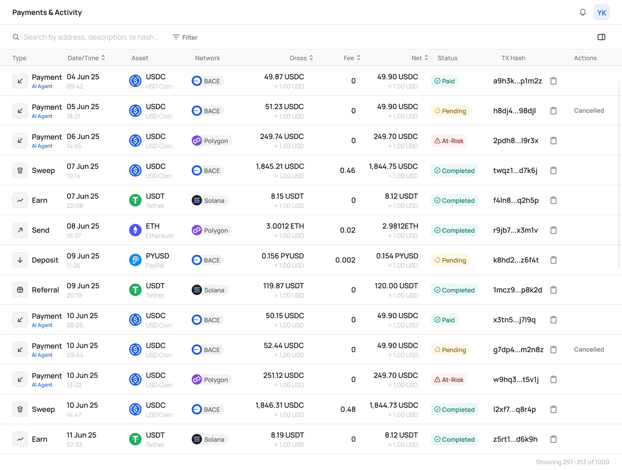Image resolution: width=622 pixels, height=470 pixels.
Task: Click the Referral gift icon on the 09 Jun row
Action: (x=20, y=290)
